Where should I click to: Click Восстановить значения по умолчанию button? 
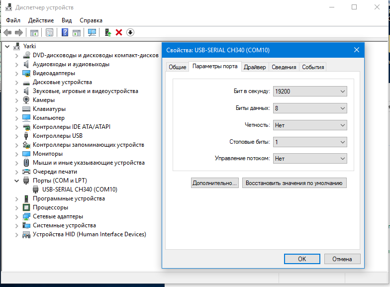(294, 183)
